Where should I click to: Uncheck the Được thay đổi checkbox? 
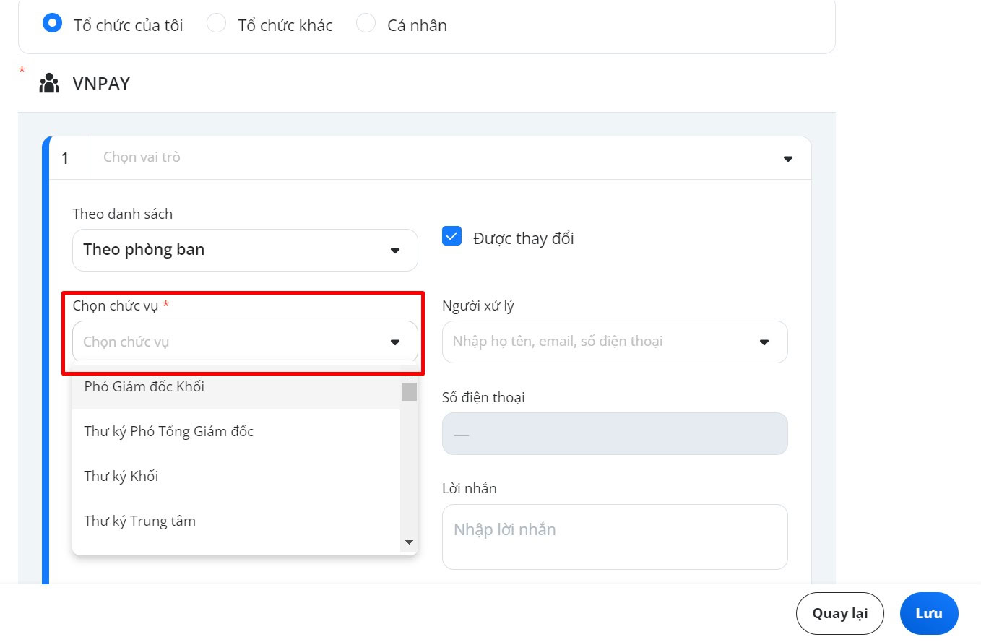pyautogui.click(x=452, y=236)
